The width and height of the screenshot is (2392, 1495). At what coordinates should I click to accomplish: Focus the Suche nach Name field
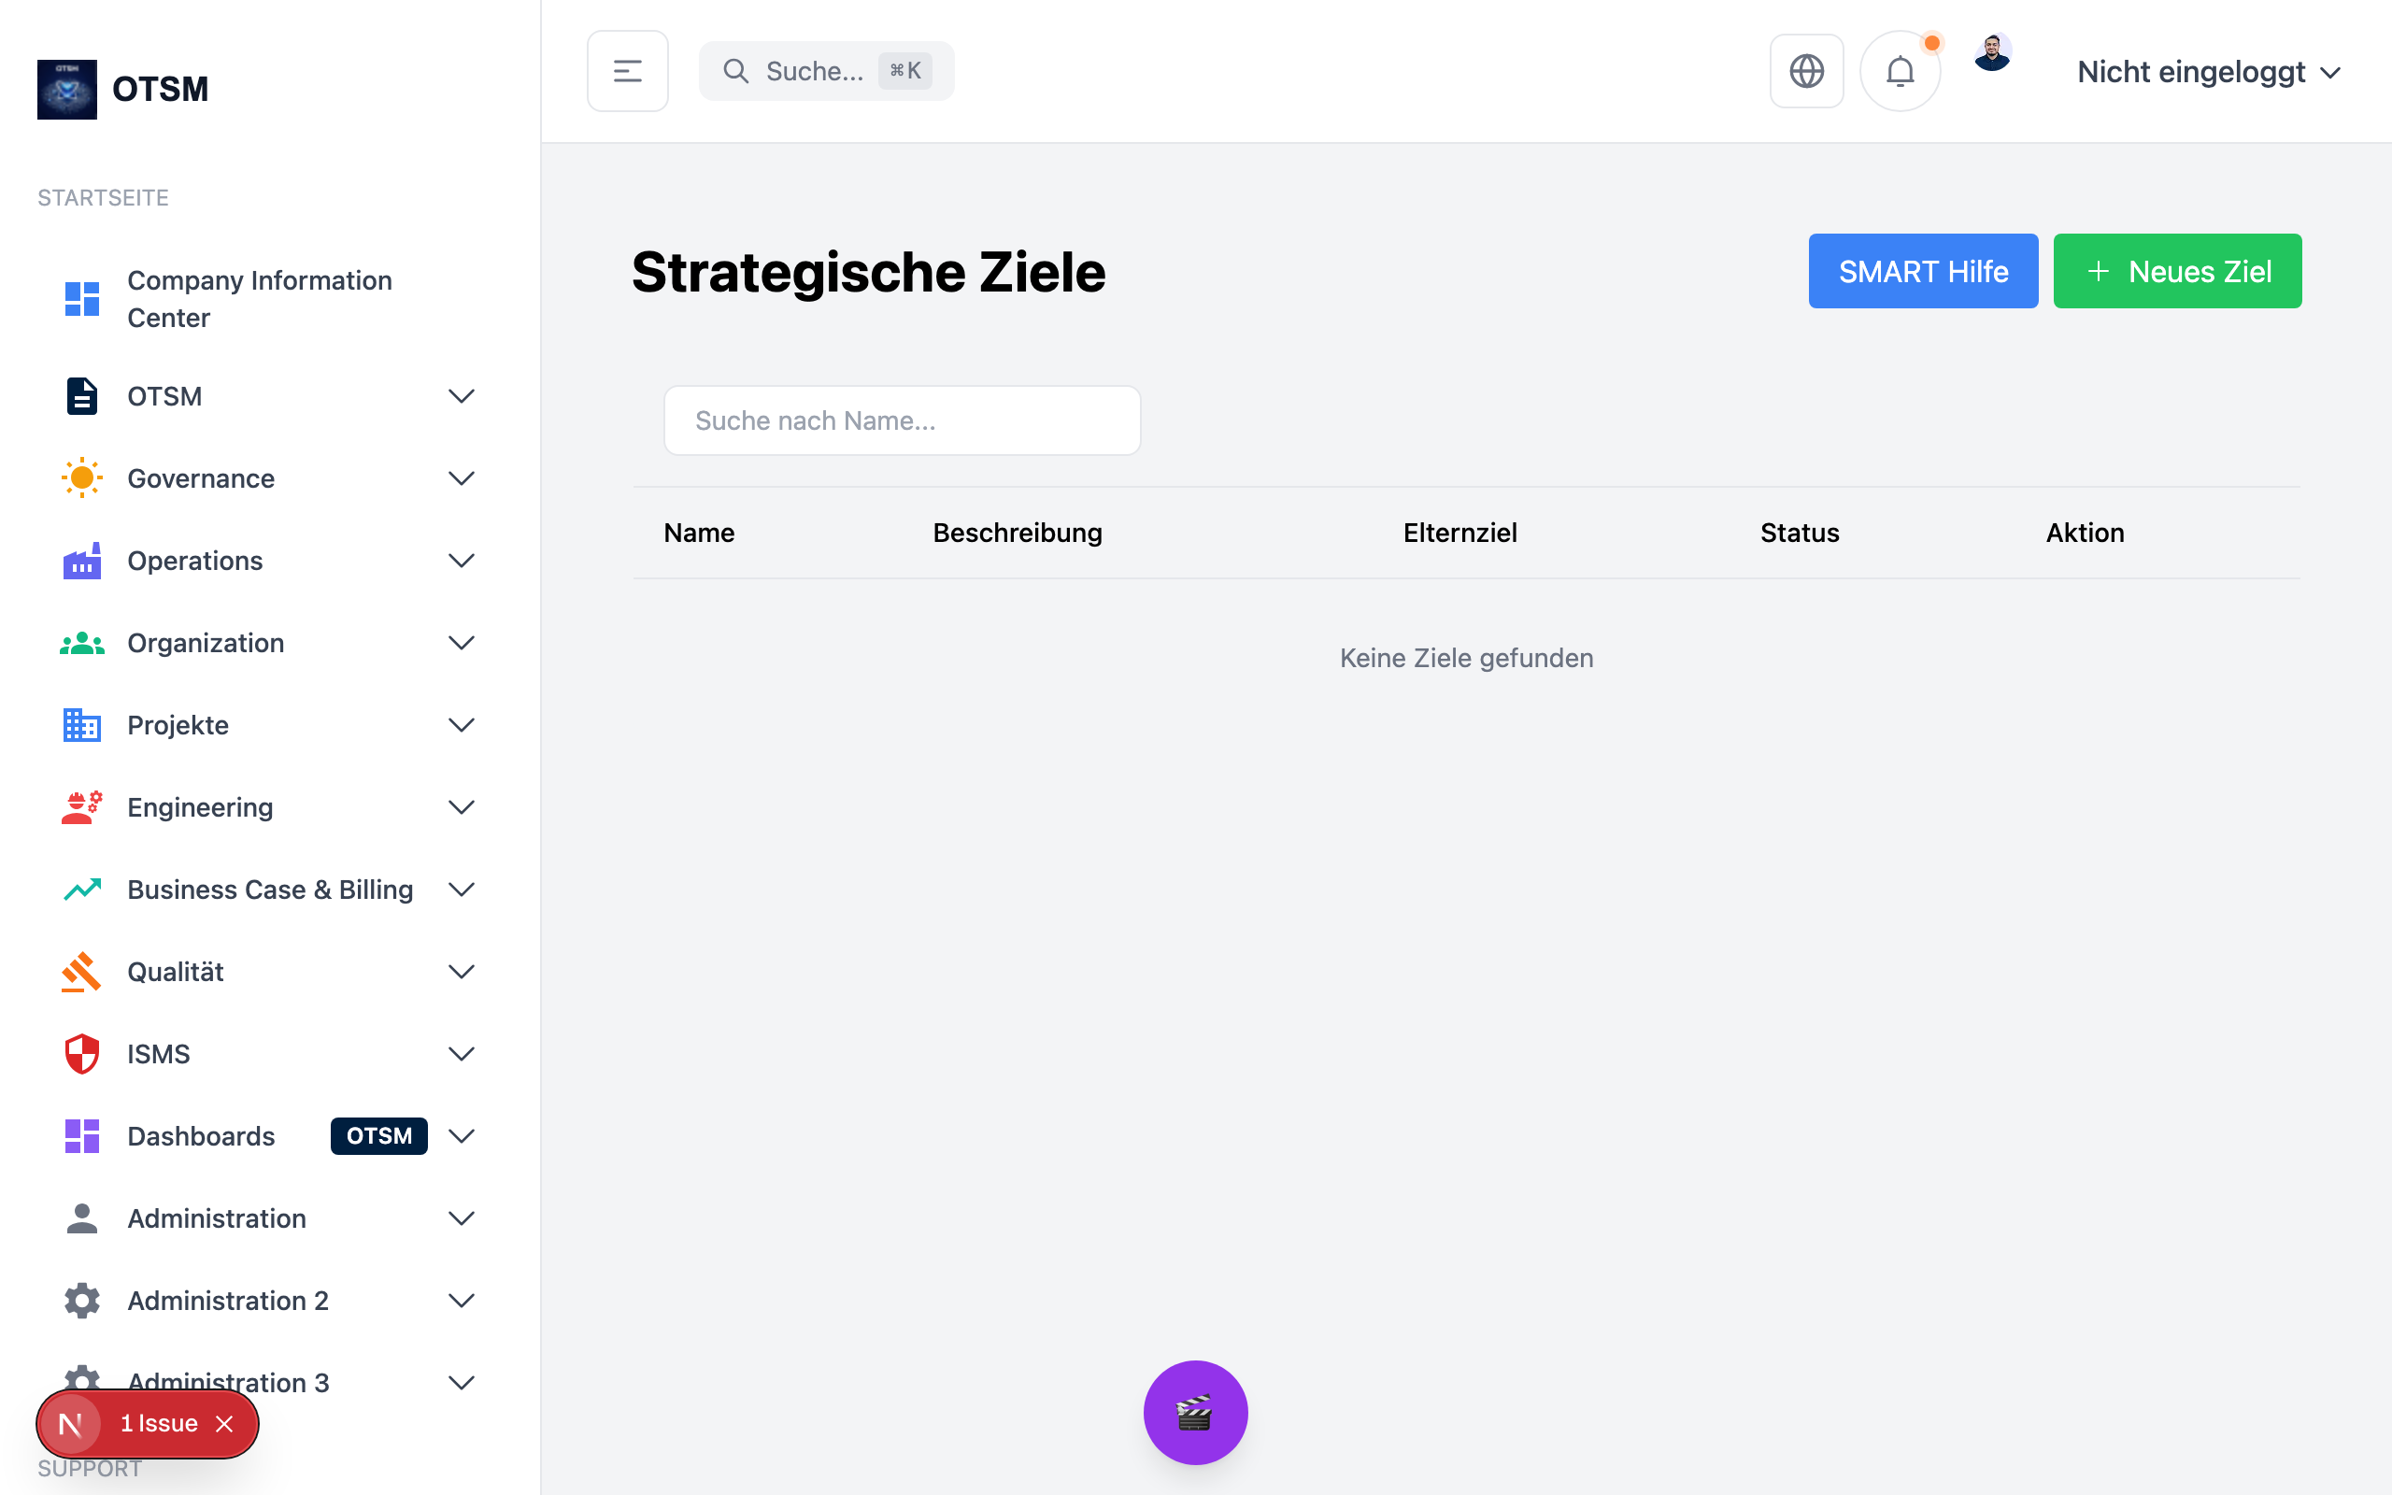click(902, 420)
